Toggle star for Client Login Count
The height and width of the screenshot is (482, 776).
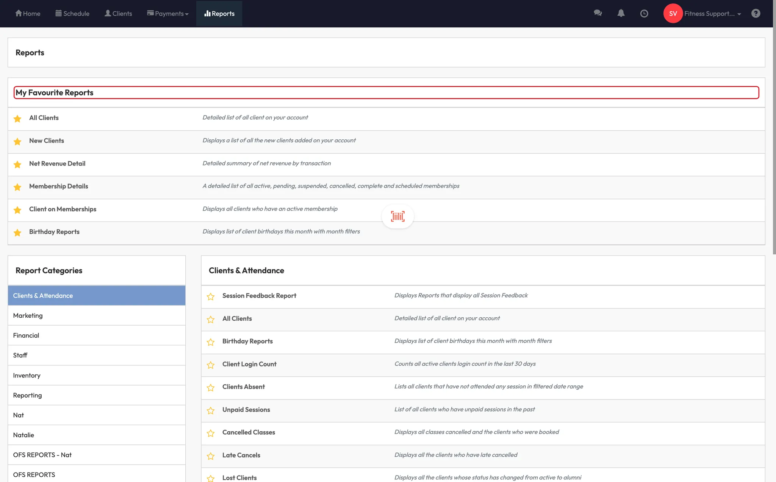point(211,365)
